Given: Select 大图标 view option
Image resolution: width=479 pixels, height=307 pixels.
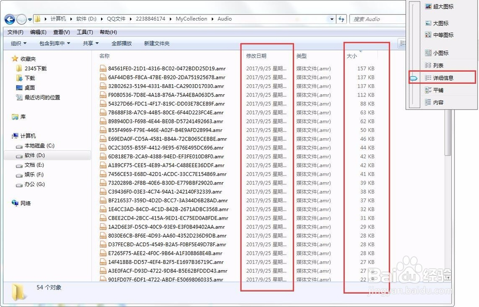Looking at the screenshot, I should pos(437,23).
